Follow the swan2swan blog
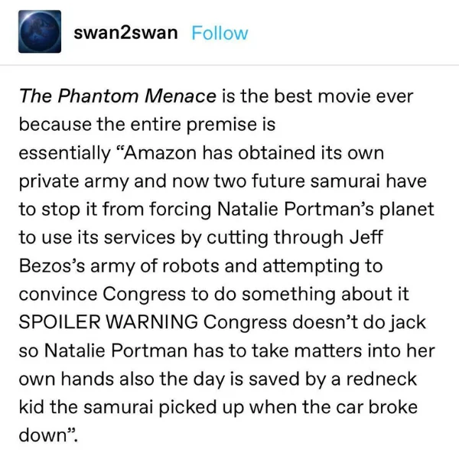459x459 pixels. pyautogui.click(x=220, y=33)
